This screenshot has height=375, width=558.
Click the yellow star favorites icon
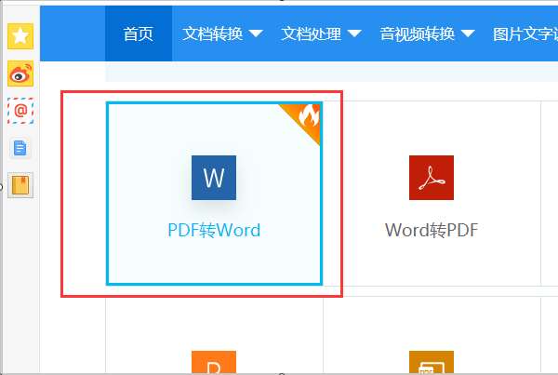pos(20,36)
